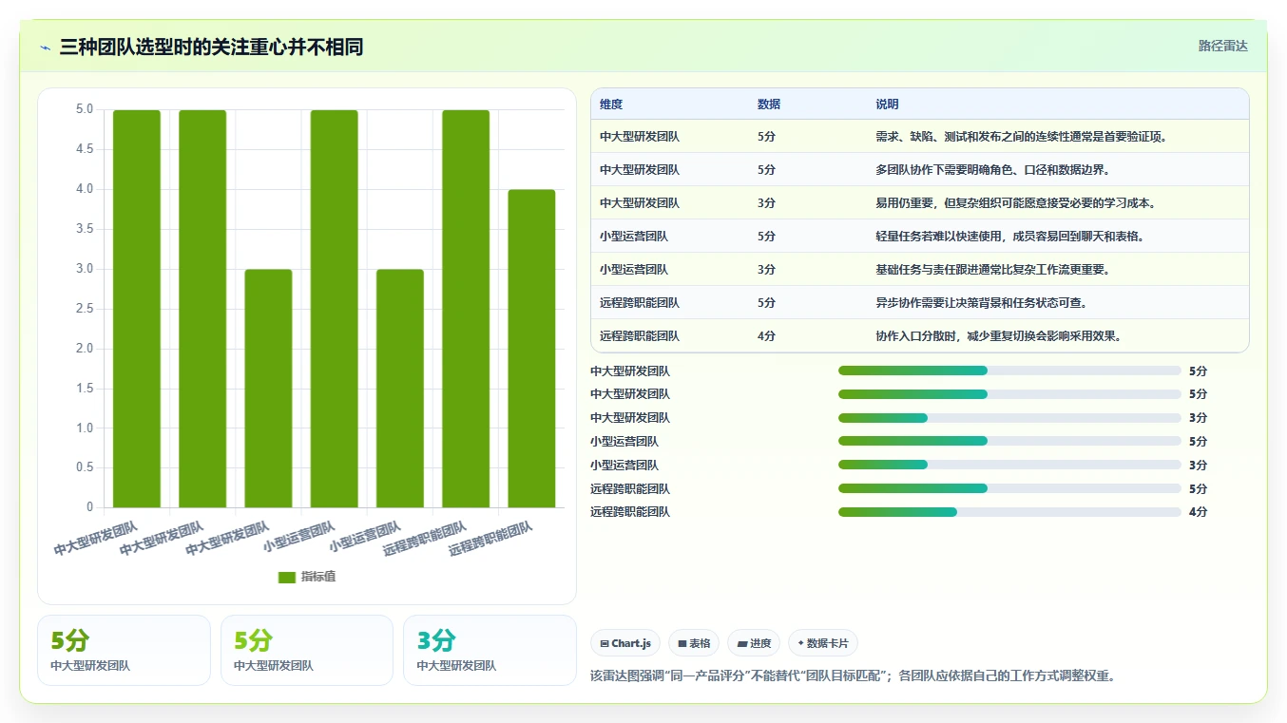1287x723 pixels.
Task: Click the Chart.js tag icon
Action: coord(605,643)
